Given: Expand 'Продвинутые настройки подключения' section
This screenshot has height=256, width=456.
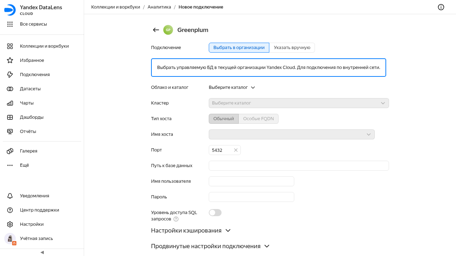Looking at the screenshot, I should point(210,246).
